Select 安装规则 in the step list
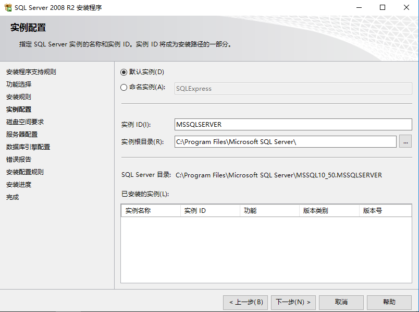The width and height of the screenshot is (419, 312). [x=19, y=97]
